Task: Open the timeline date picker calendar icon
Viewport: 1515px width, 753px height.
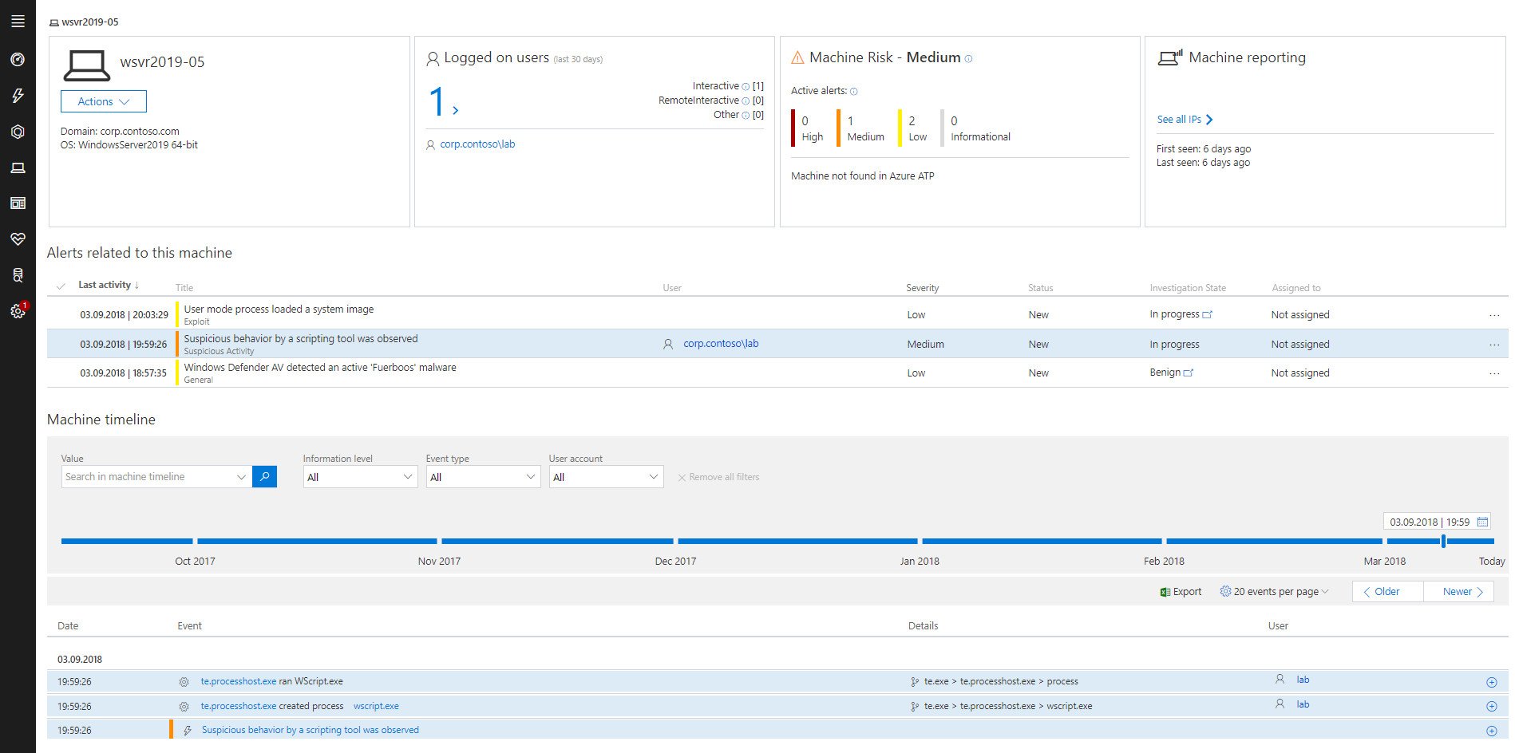Action: coord(1482,521)
